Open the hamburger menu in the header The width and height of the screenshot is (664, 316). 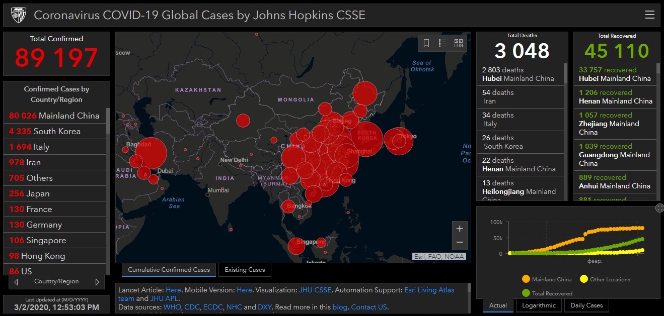click(649, 15)
